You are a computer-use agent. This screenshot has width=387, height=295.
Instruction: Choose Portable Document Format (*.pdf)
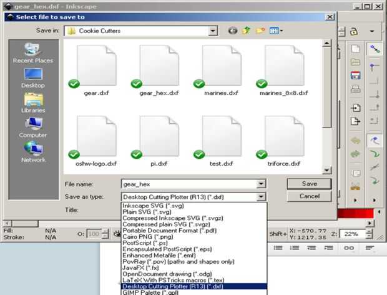[194, 230]
